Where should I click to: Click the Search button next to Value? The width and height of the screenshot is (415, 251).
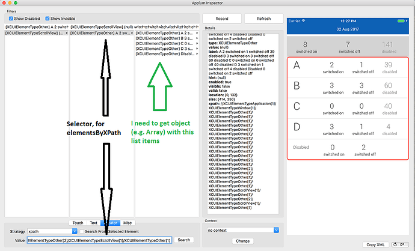point(183,240)
